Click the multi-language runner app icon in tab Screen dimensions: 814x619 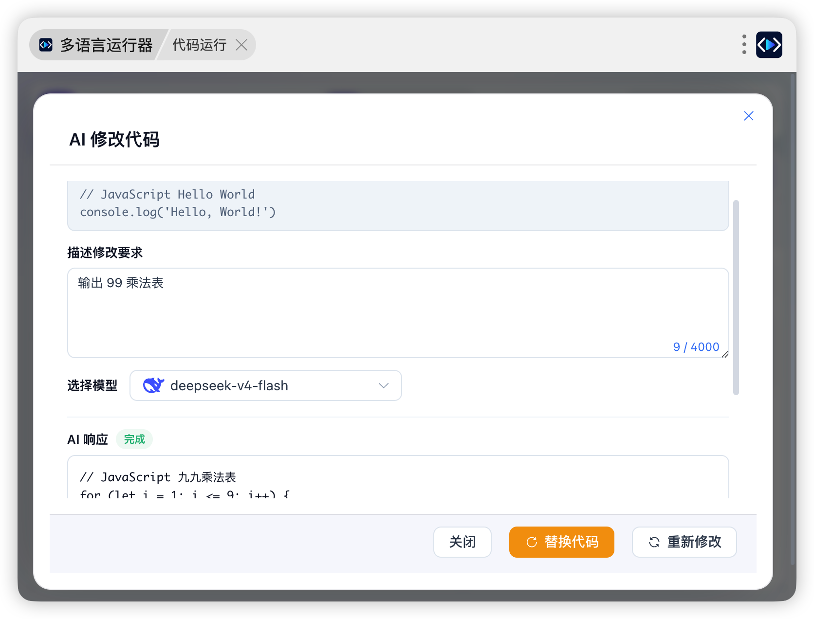coord(46,45)
